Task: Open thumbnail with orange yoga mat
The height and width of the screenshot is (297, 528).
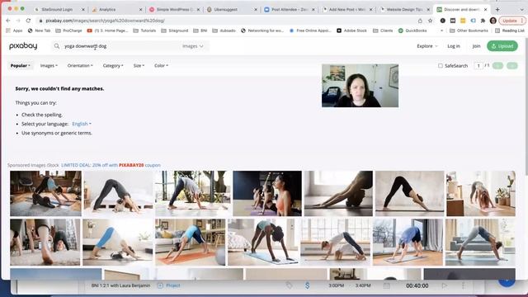Action: tap(191, 242)
